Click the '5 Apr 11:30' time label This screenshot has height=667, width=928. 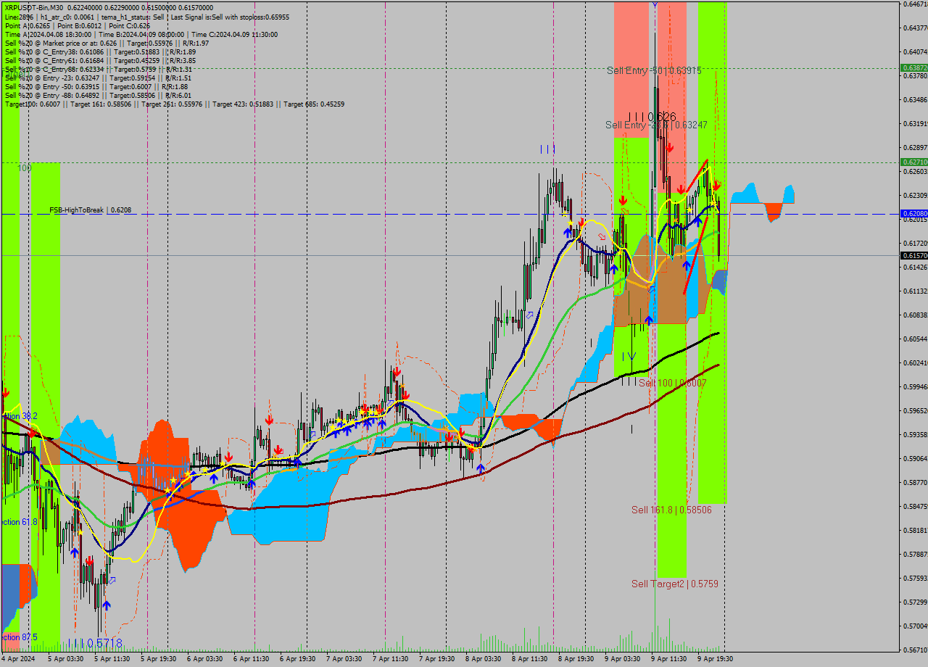[112, 659]
